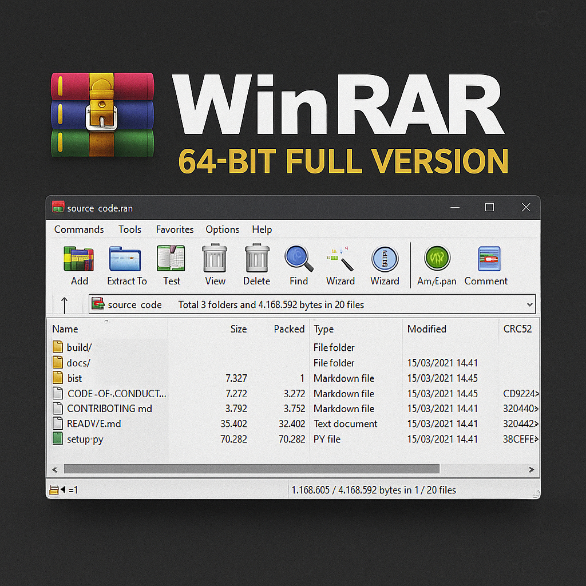586x586 pixels.
Task: Click the CODE-OF-CONDUCT file icon
Action: click(58, 393)
